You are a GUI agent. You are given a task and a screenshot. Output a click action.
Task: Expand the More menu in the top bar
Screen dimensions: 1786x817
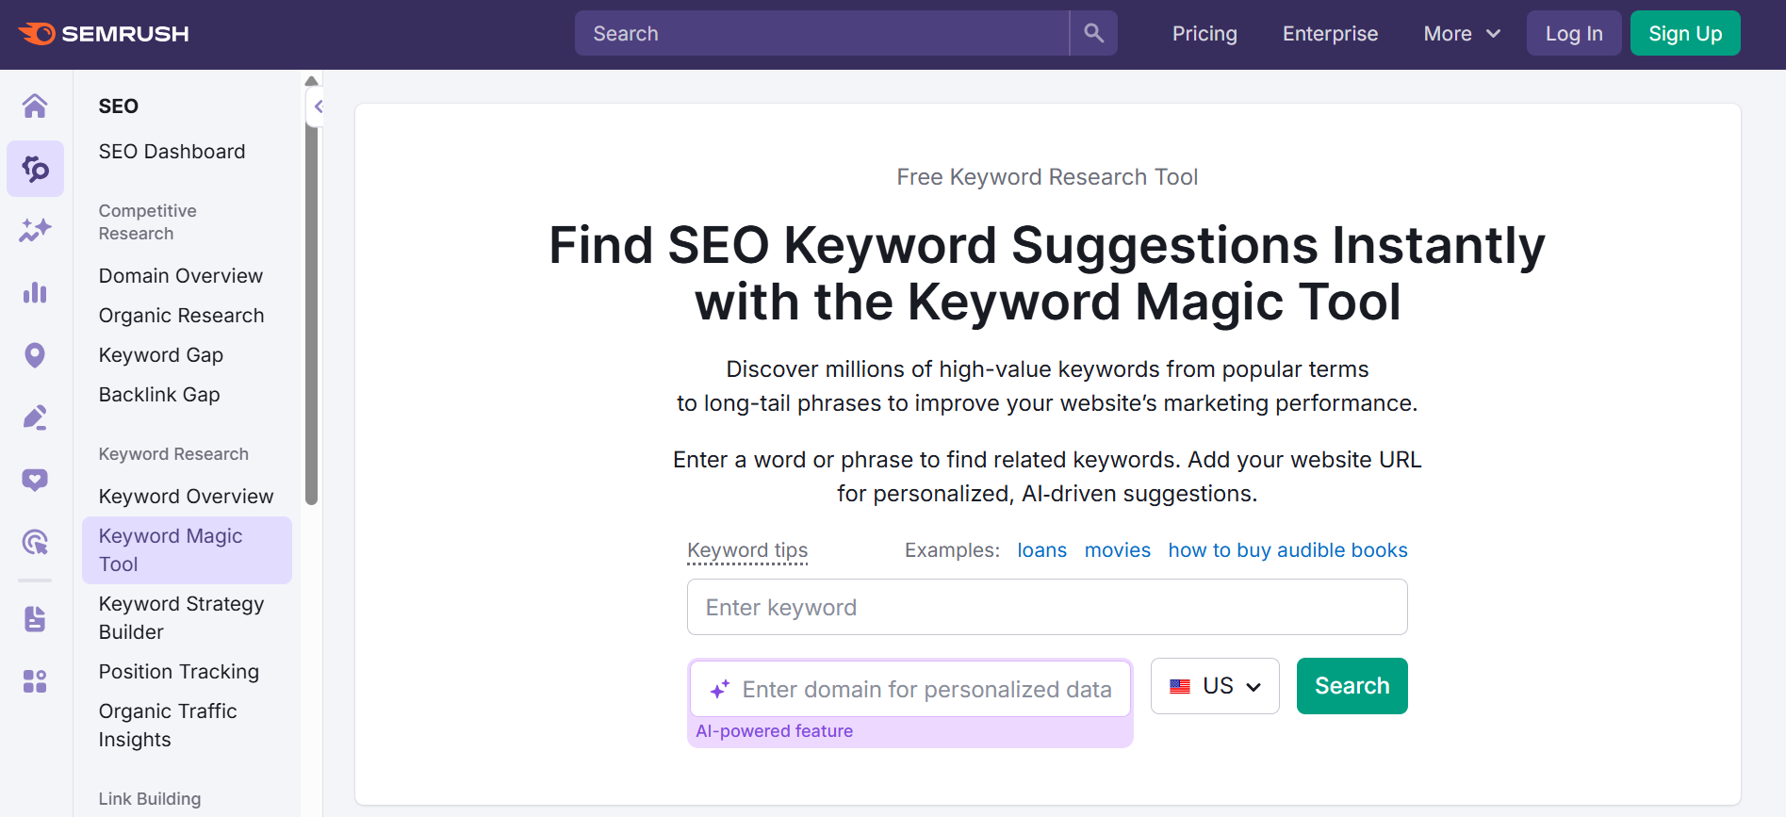[1459, 33]
